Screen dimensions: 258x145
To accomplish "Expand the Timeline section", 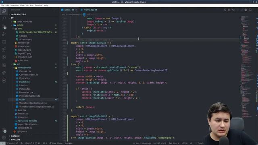I will 33,140.
